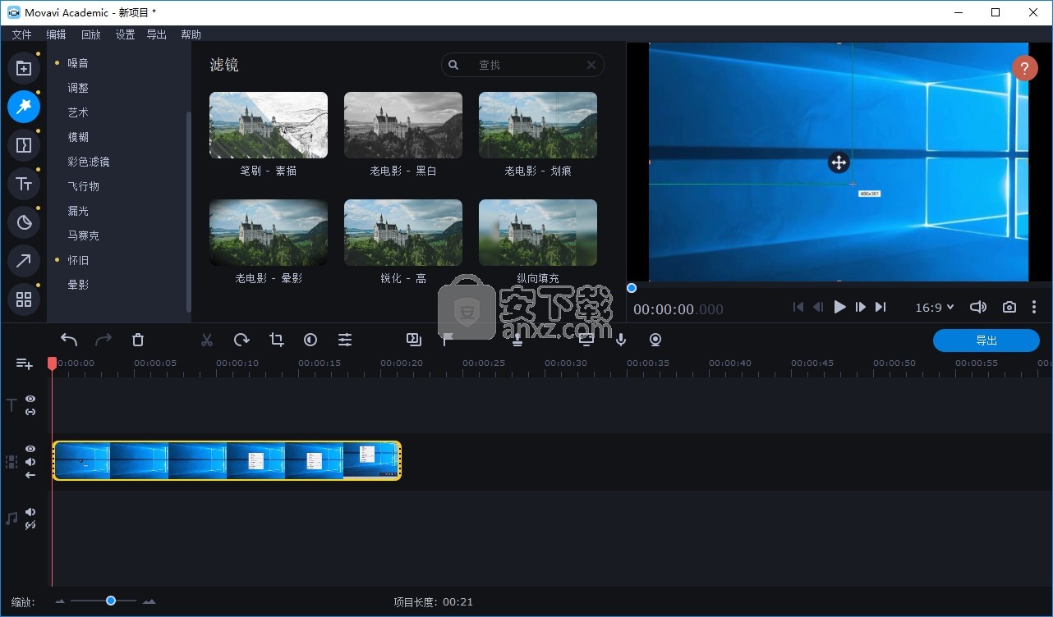Open the 回放 menu
This screenshot has width=1053, height=617.
pyautogui.click(x=90, y=34)
